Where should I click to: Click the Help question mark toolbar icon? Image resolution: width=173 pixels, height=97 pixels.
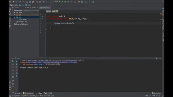(x=89, y=2)
